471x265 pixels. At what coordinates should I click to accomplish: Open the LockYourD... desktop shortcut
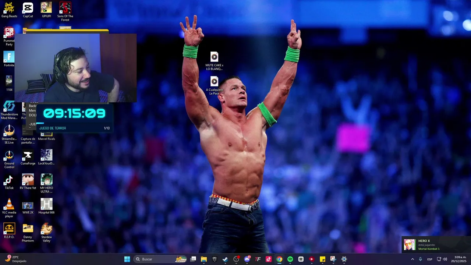(x=46, y=157)
